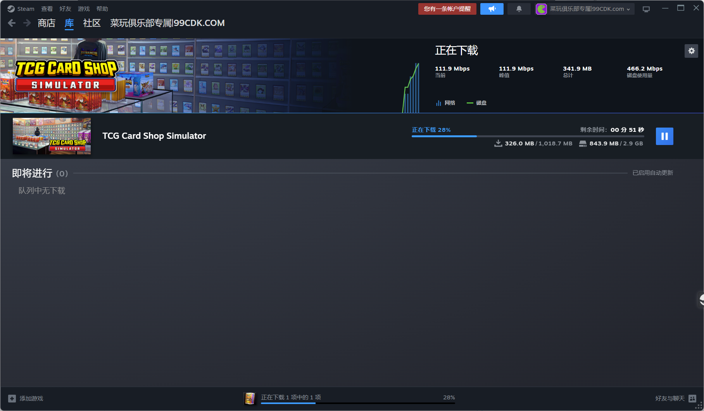Click the 341.9 MB 总计 stat

[577, 71]
